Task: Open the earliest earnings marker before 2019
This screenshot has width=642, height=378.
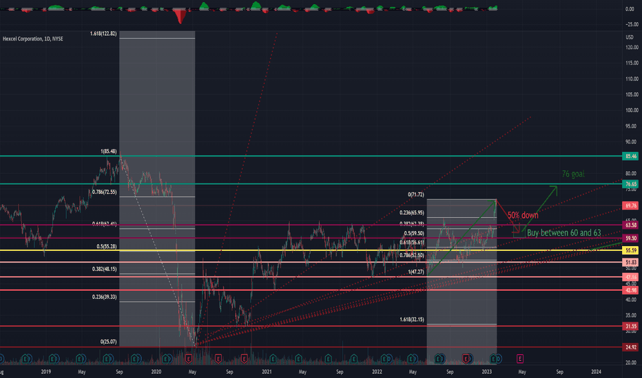Action: click(x=25, y=359)
